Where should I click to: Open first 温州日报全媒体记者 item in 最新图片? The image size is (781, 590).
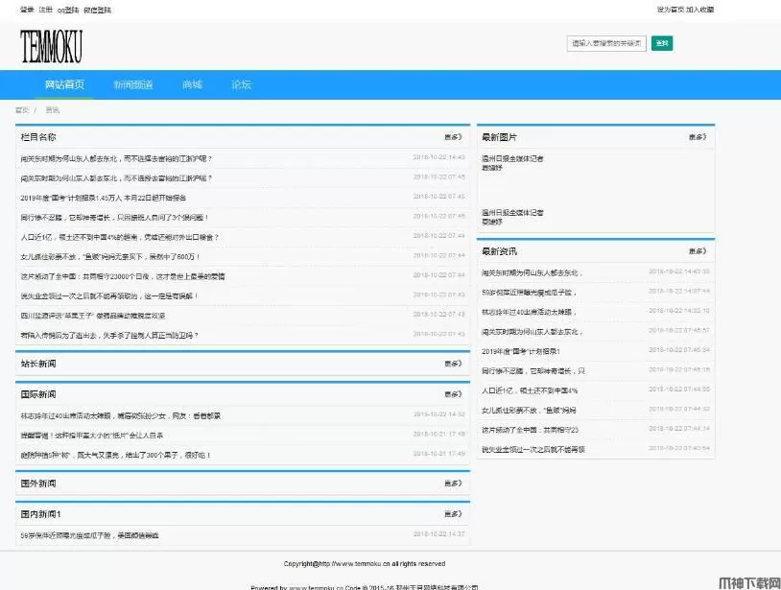pos(512,158)
